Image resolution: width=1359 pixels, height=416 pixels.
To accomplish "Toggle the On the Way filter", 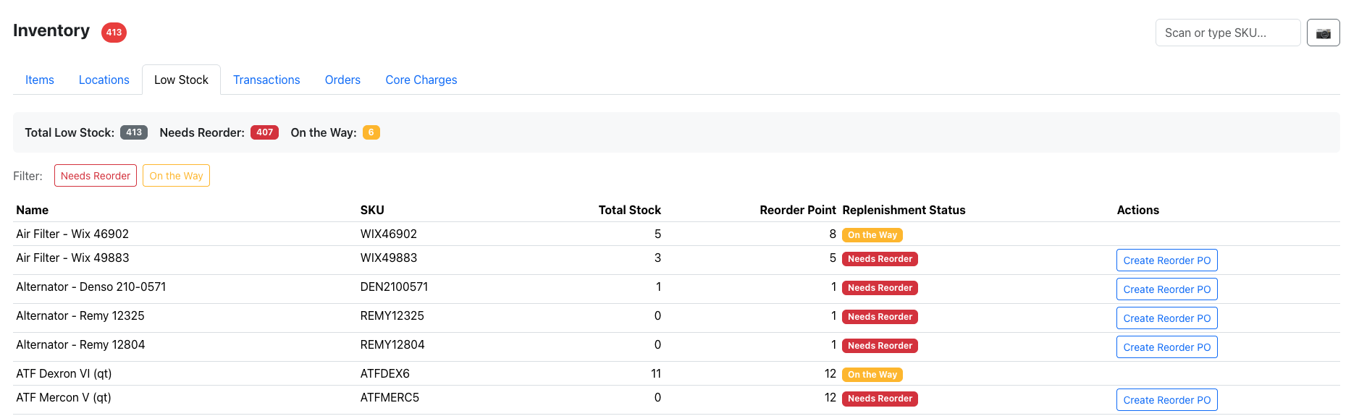I will pyautogui.click(x=176, y=176).
